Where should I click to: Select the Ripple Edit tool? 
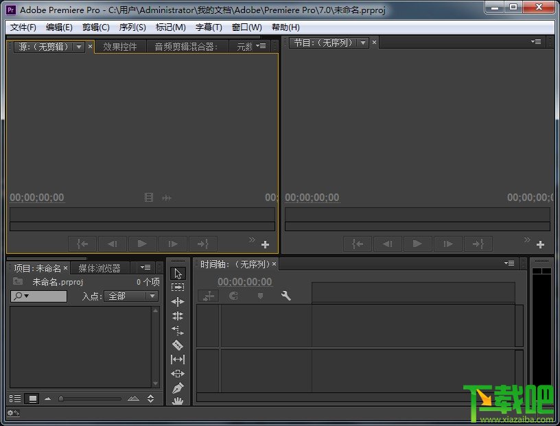178,302
